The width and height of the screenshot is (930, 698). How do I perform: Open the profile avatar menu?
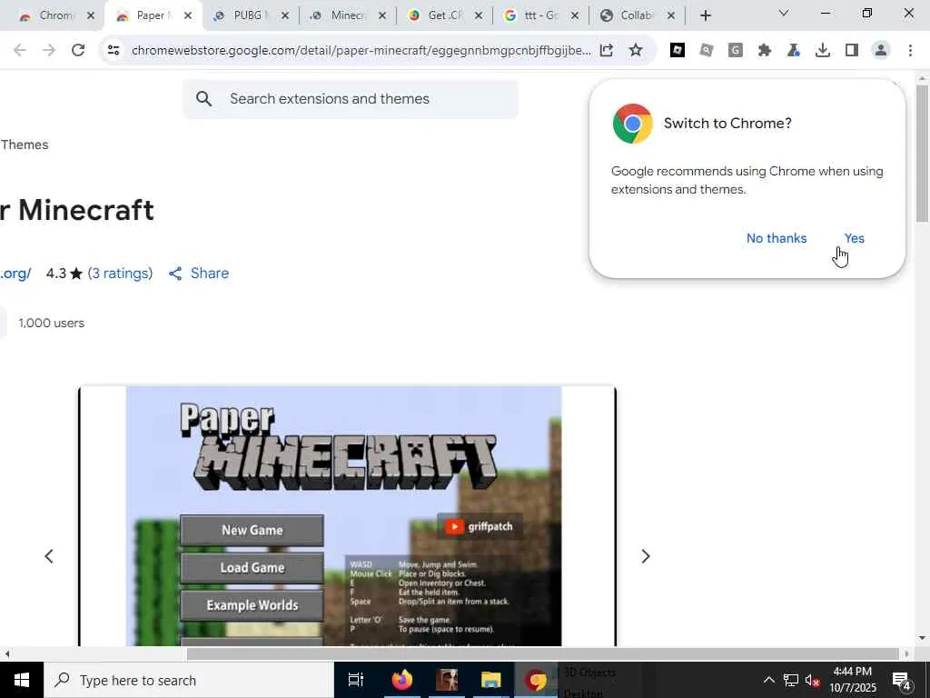tap(881, 51)
